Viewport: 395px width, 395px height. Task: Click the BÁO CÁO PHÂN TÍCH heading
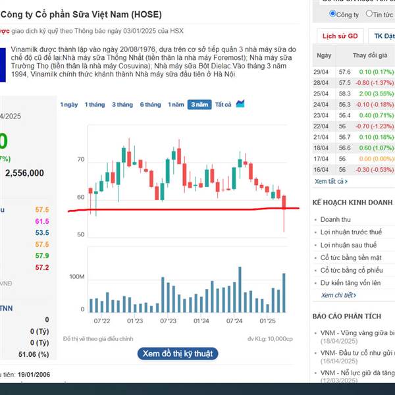(347, 316)
